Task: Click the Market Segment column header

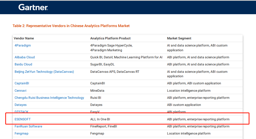Action: (x=179, y=38)
